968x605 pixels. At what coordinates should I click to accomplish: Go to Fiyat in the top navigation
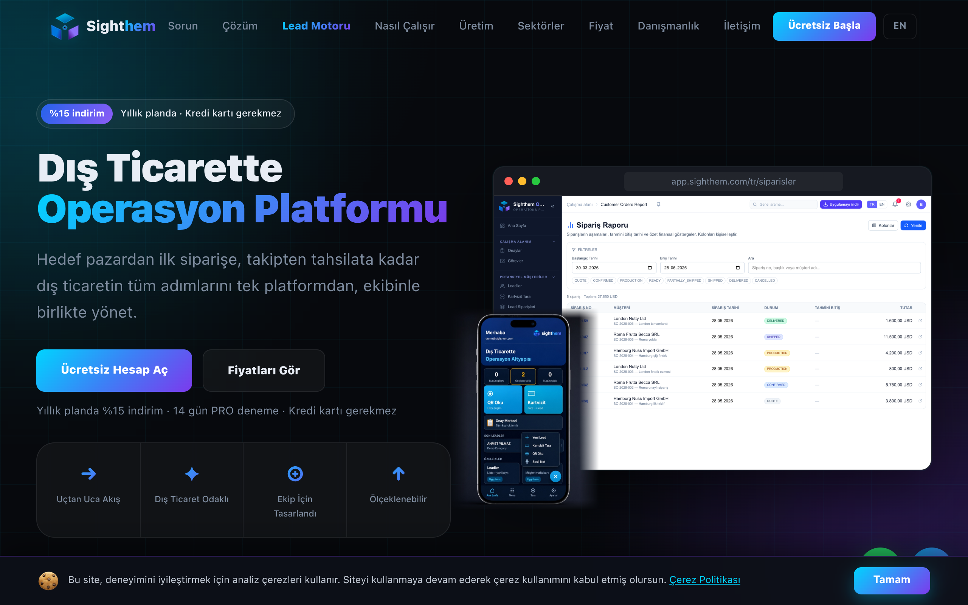[x=601, y=26]
